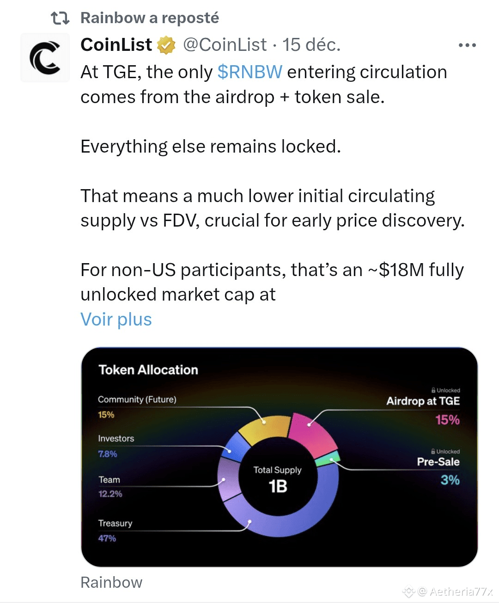Click the 15 déc. timestamp

pyautogui.click(x=311, y=45)
